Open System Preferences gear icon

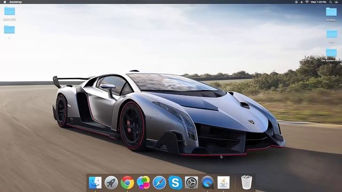coord(191,182)
